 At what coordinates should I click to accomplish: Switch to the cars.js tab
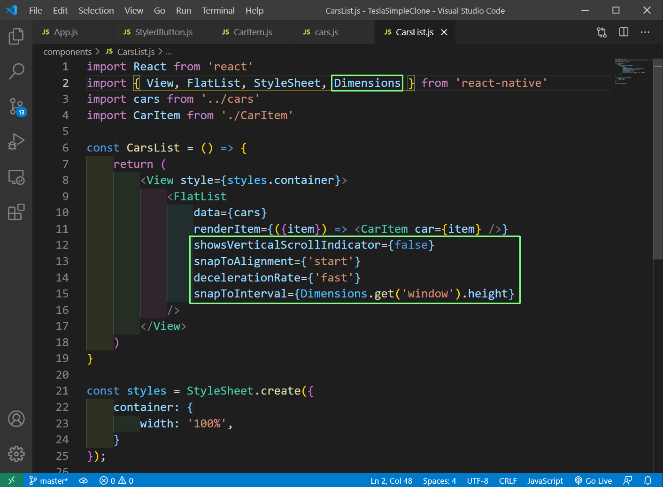point(334,32)
